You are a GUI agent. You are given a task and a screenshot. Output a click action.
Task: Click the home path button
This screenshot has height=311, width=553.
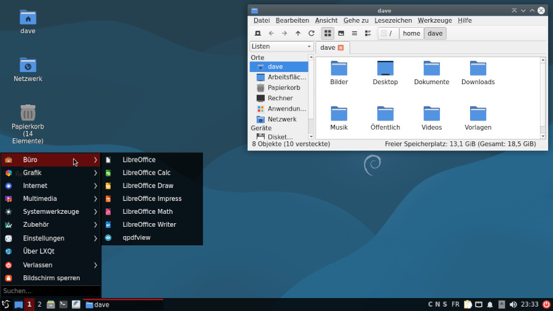coord(411,34)
